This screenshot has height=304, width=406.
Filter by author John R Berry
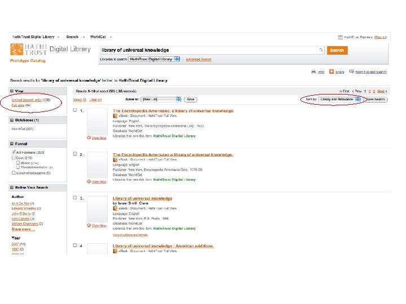[21, 214]
